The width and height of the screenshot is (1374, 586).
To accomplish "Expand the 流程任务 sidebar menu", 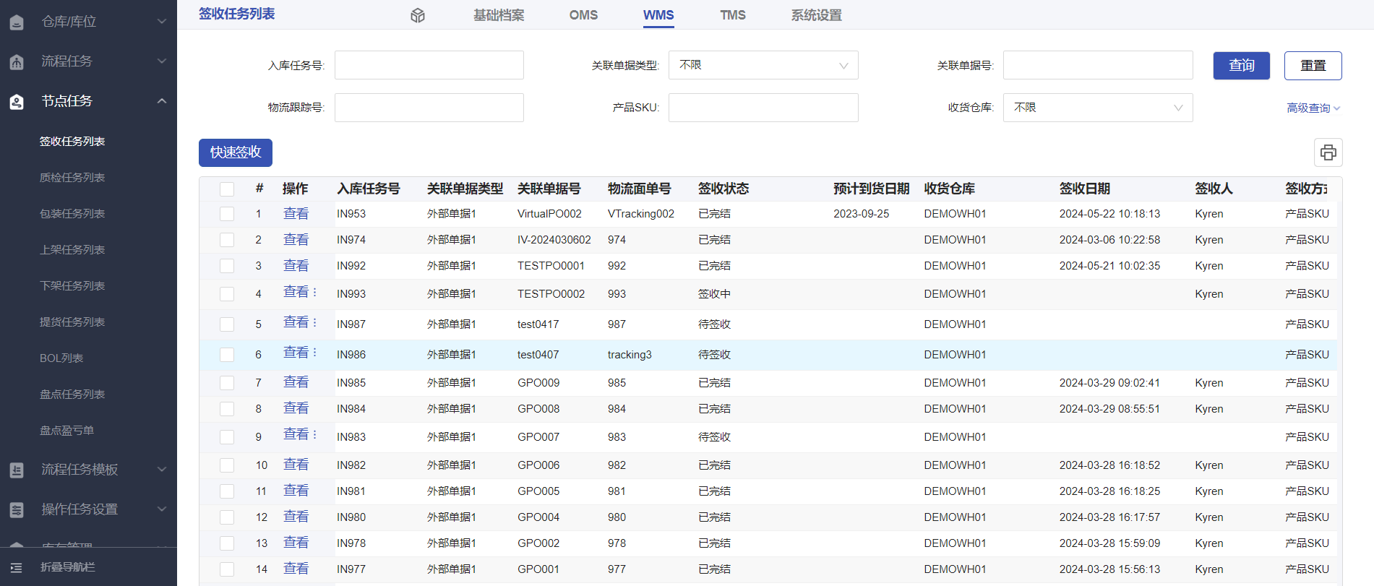I will [x=162, y=61].
